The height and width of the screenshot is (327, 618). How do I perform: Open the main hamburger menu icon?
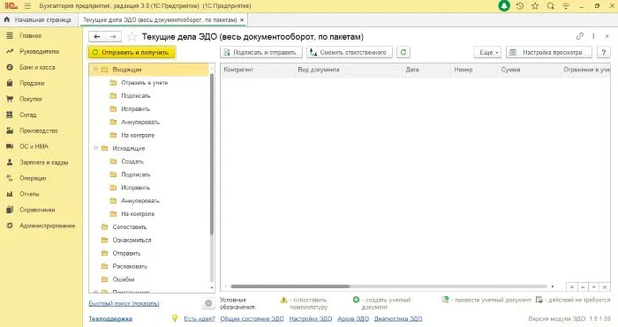[27, 6]
